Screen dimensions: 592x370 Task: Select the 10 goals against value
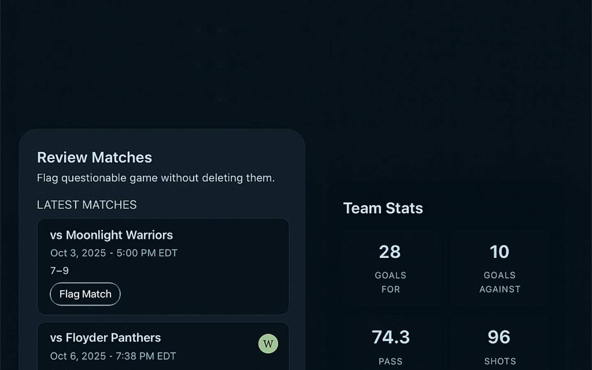coord(499,252)
